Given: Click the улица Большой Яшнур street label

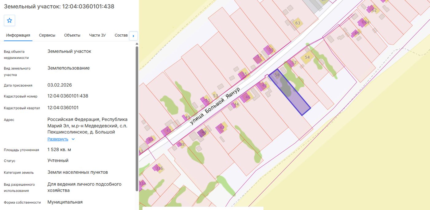Looking at the screenshot, I should pyautogui.click(x=214, y=105).
